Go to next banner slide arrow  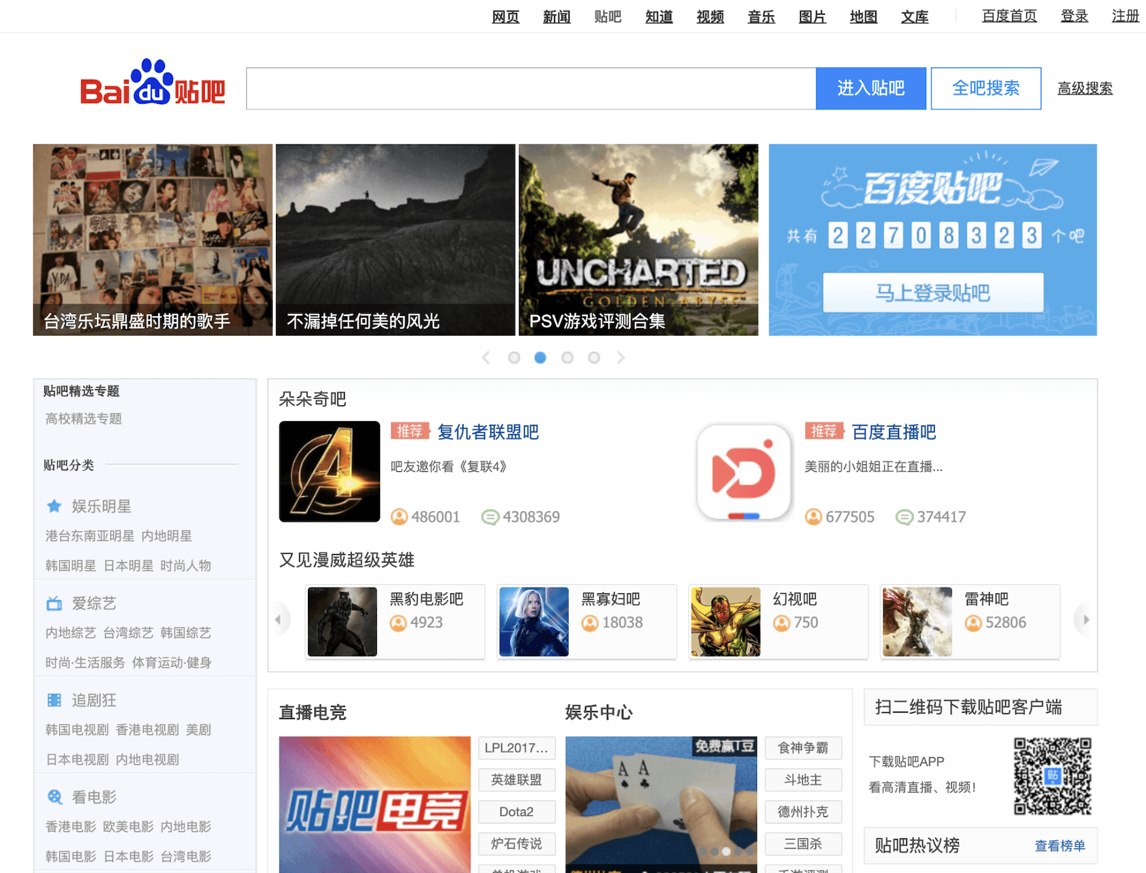point(621,358)
